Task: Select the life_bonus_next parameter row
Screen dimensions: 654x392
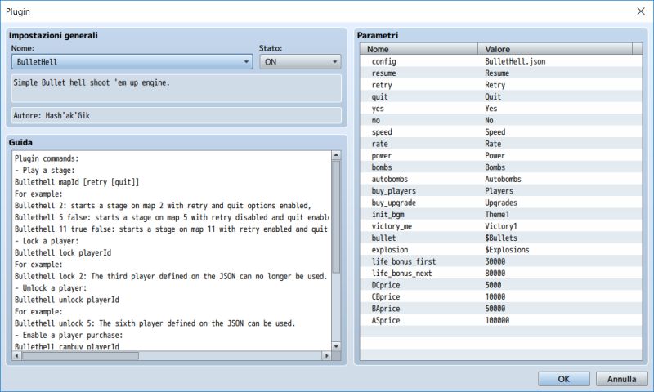Action: coord(501,273)
